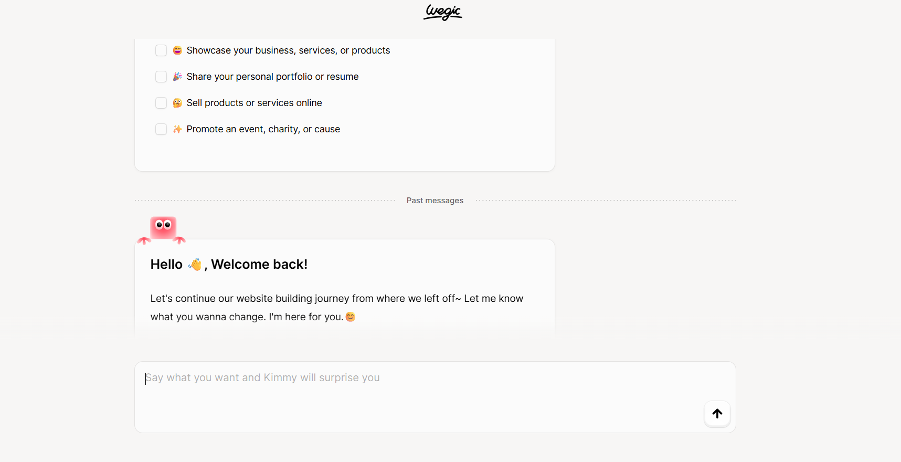Check the Showcase your business checkbox
The image size is (901, 462).
161,50
